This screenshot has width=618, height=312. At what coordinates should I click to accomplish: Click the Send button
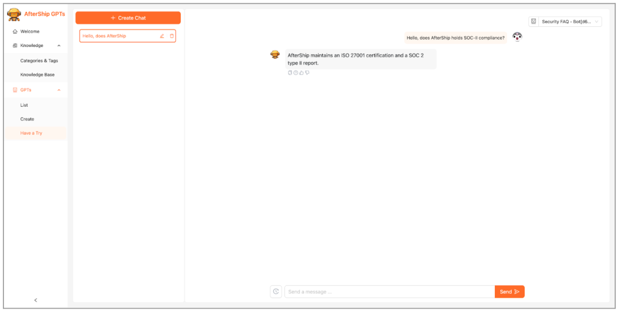pos(509,291)
